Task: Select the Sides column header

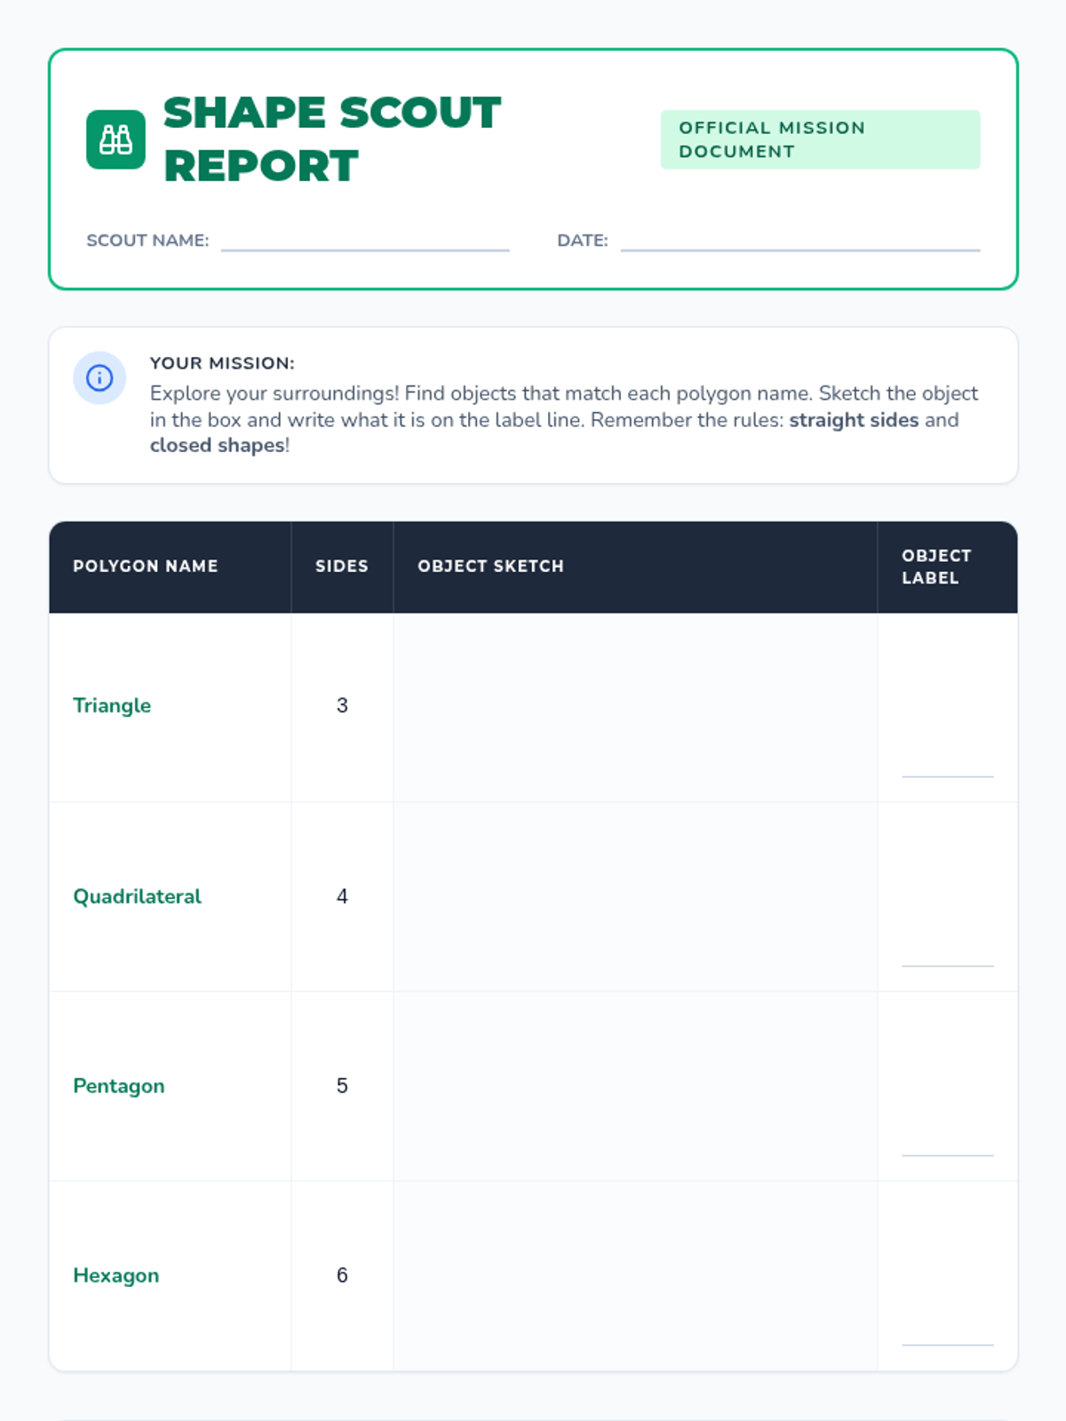Action: 342,567
